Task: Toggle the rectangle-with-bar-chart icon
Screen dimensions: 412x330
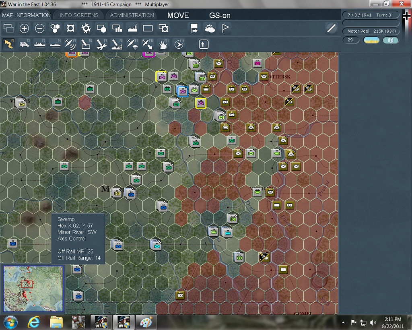Action: [117, 28]
